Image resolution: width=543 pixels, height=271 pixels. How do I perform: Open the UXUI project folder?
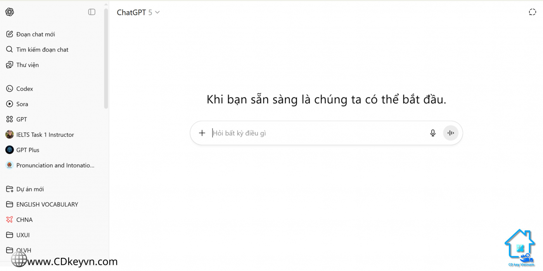click(x=23, y=235)
